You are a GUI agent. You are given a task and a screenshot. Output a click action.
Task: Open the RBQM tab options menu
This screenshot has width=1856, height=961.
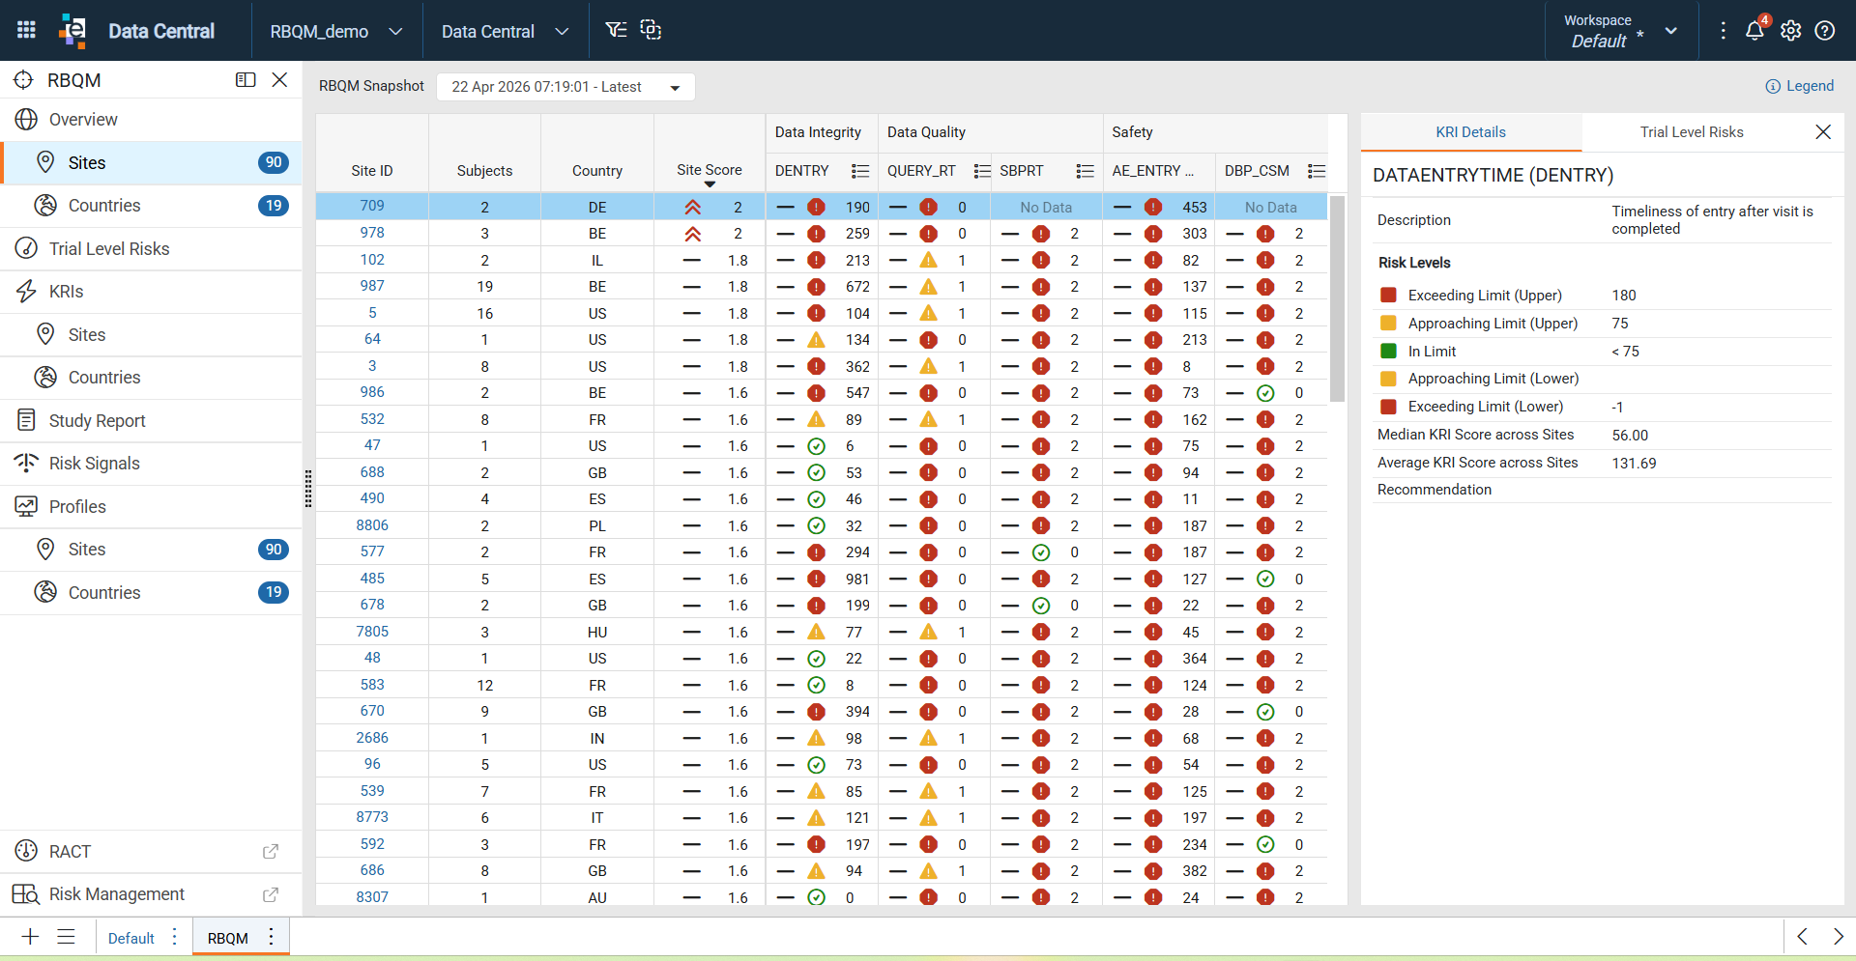[272, 937]
